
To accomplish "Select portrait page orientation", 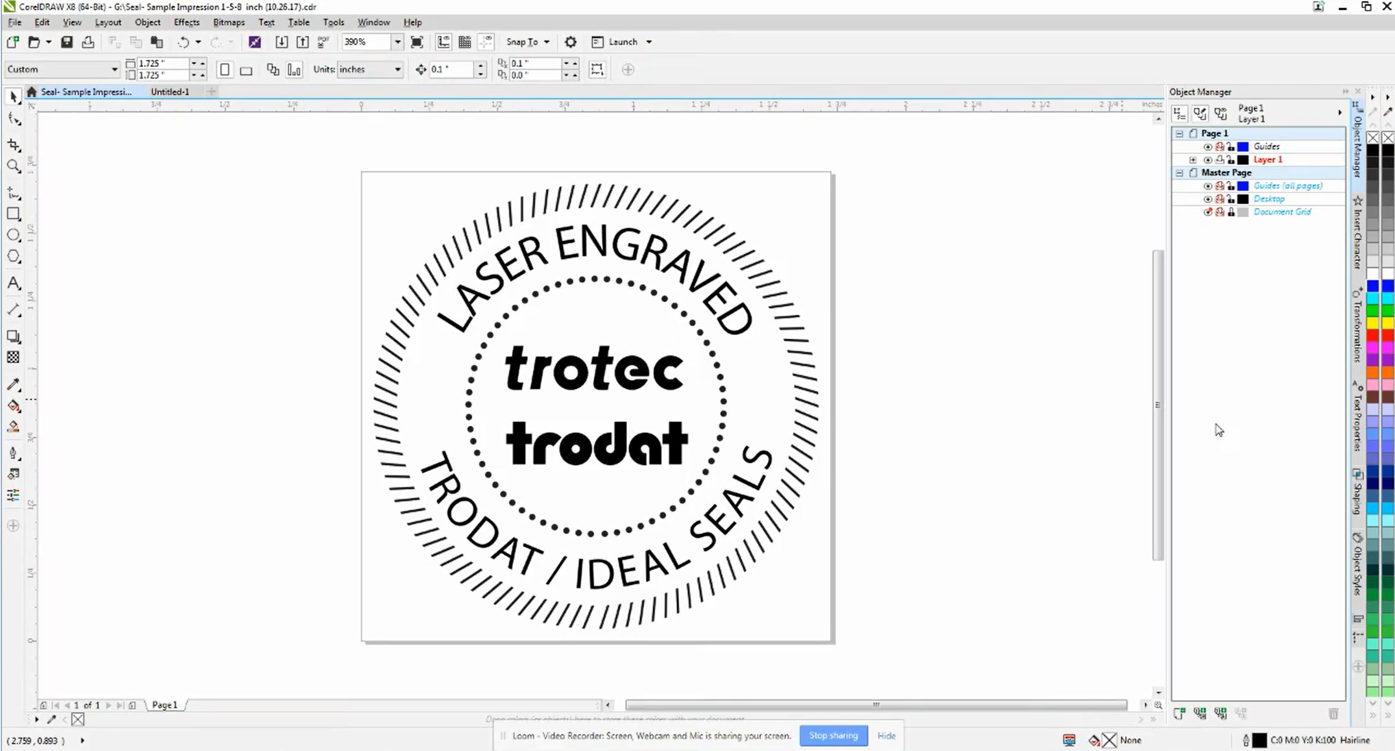I will [x=225, y=69].
